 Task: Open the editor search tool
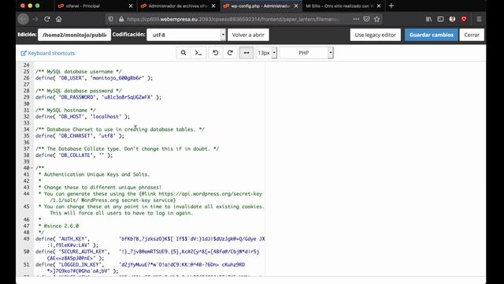click(183, 53)
